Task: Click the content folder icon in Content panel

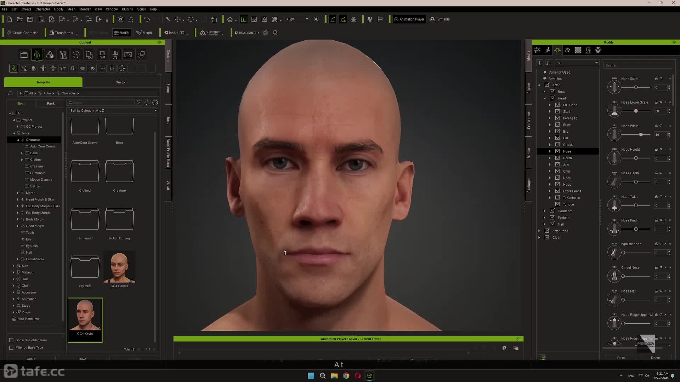Action: coord(24,55)
